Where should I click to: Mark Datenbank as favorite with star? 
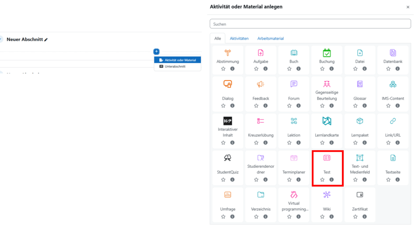click(388, 69)
